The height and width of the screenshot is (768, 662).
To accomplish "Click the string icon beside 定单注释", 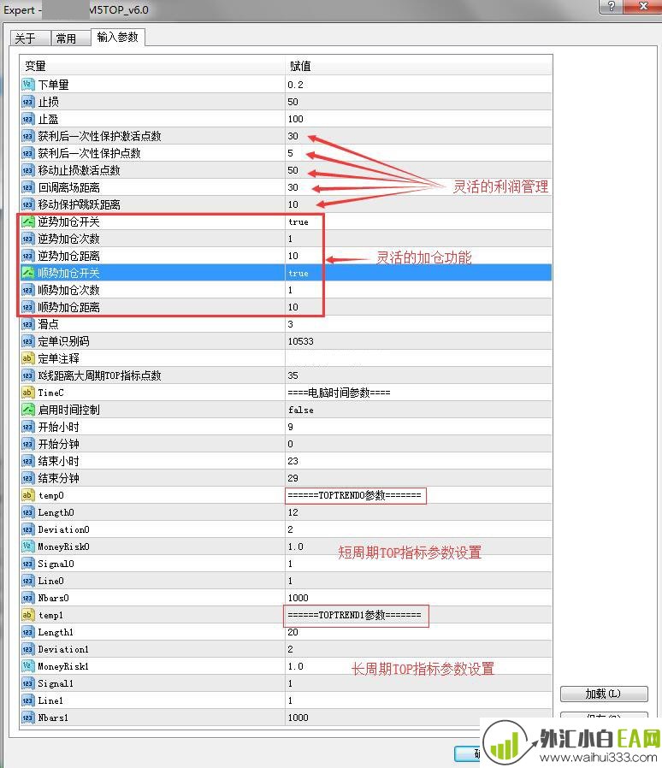I will tap(28, 358).
